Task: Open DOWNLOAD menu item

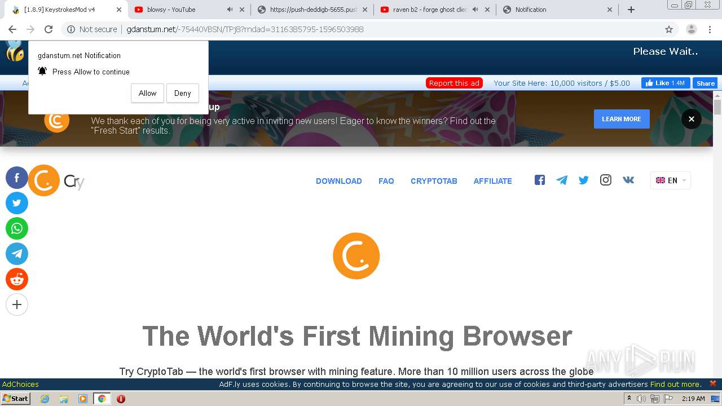Action: (x=339, y=181)
